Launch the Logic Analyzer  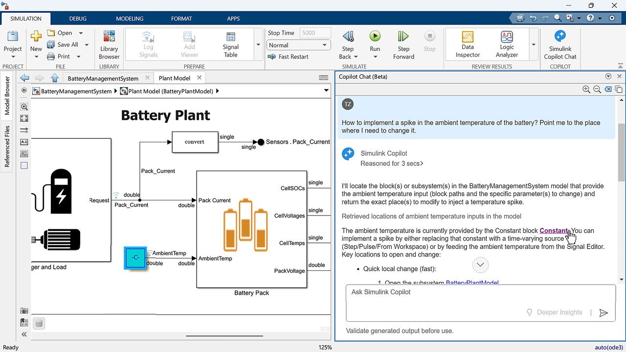click(x=507, y=44)
